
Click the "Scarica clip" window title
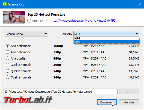pyautogui.click(x=16, y=4)
